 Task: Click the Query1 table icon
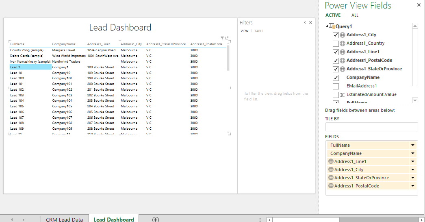[x=332, y=26]
